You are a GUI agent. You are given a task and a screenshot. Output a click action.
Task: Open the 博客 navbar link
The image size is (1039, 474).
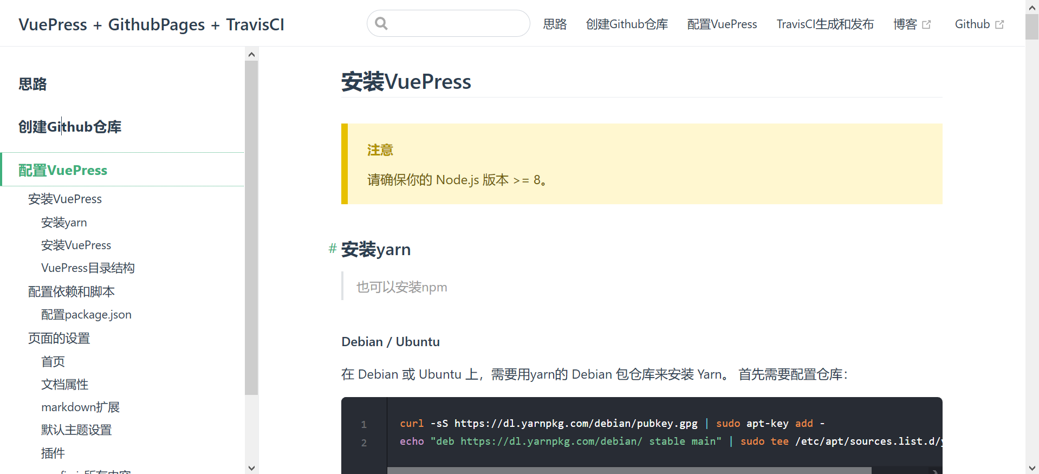point(912,24)
